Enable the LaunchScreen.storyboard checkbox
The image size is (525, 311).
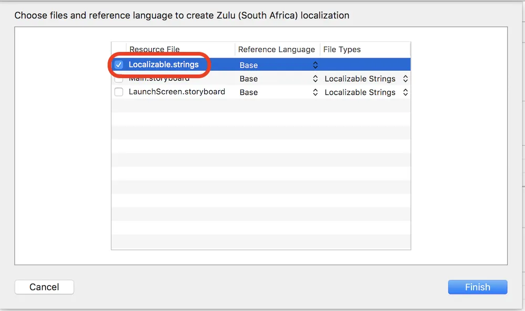119,92
